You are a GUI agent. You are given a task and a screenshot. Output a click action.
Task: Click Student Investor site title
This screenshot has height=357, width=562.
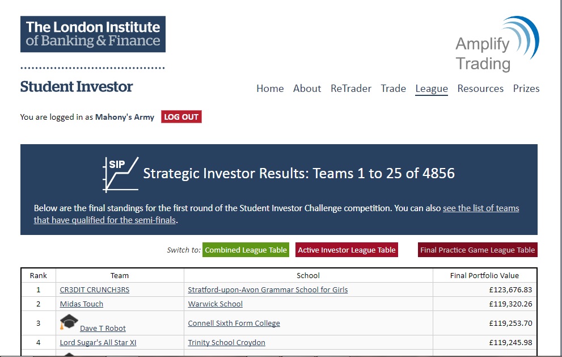coord(77,87)
